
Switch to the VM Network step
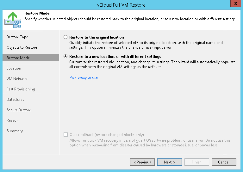pos(17,79)
